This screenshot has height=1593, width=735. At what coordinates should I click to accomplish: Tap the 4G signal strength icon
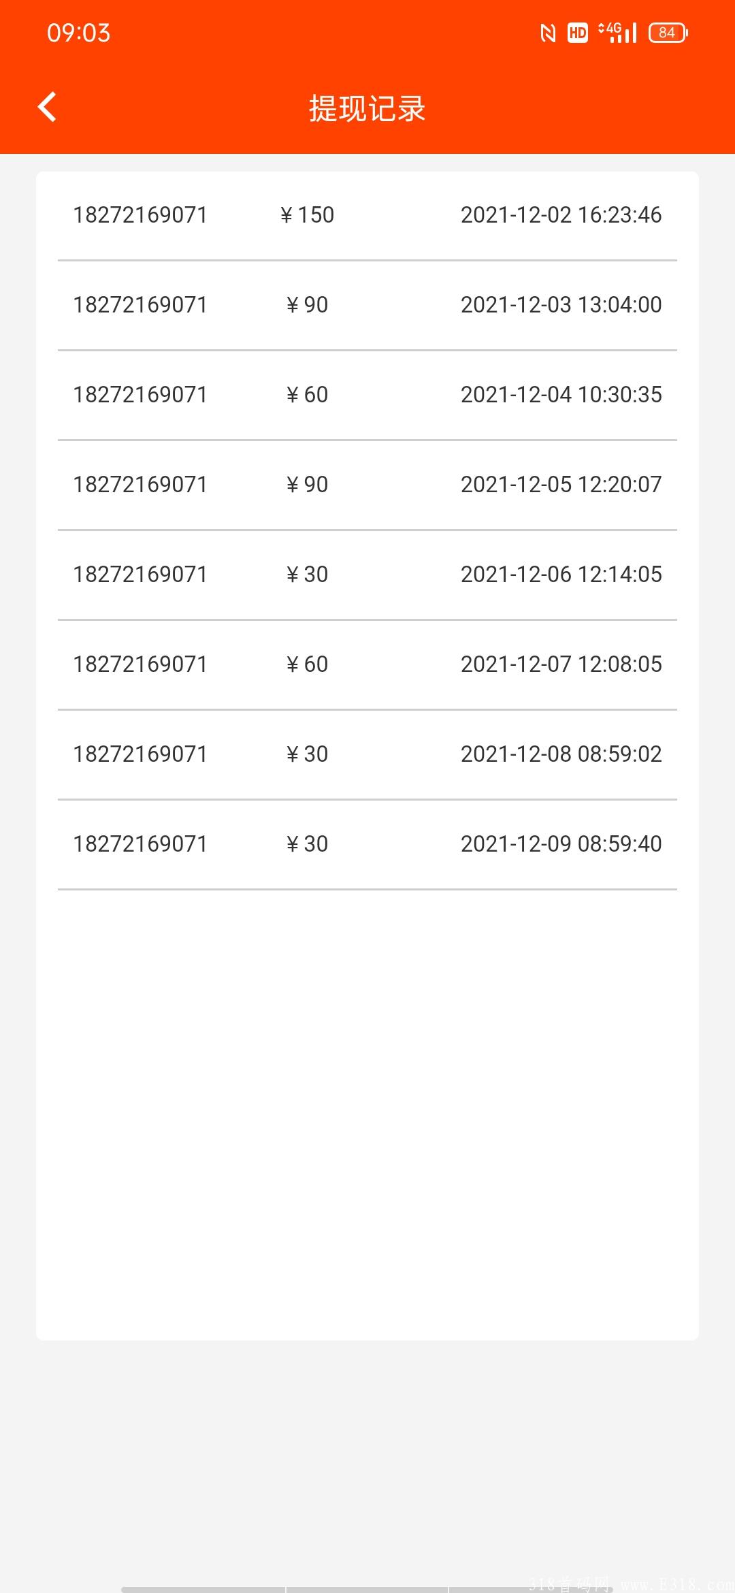coord(617,32)
